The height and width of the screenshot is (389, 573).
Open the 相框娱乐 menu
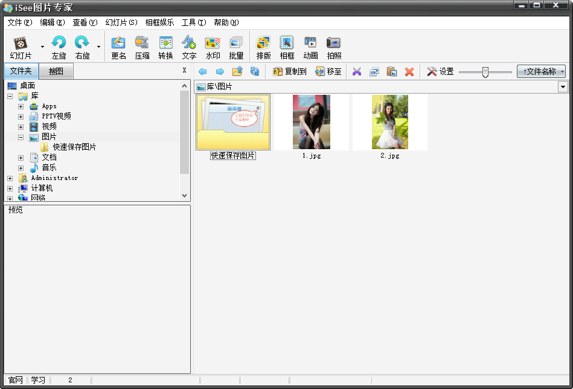pyautogui.click(x=159, y=23)
